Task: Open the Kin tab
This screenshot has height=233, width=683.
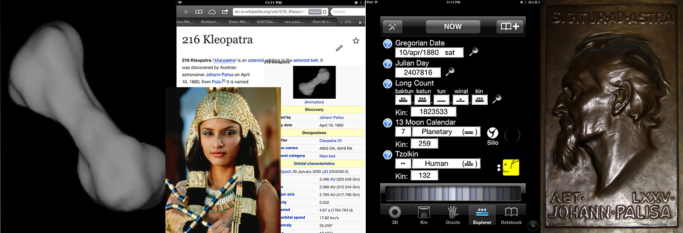Action: pyautogui.click(x=424, y=215)
